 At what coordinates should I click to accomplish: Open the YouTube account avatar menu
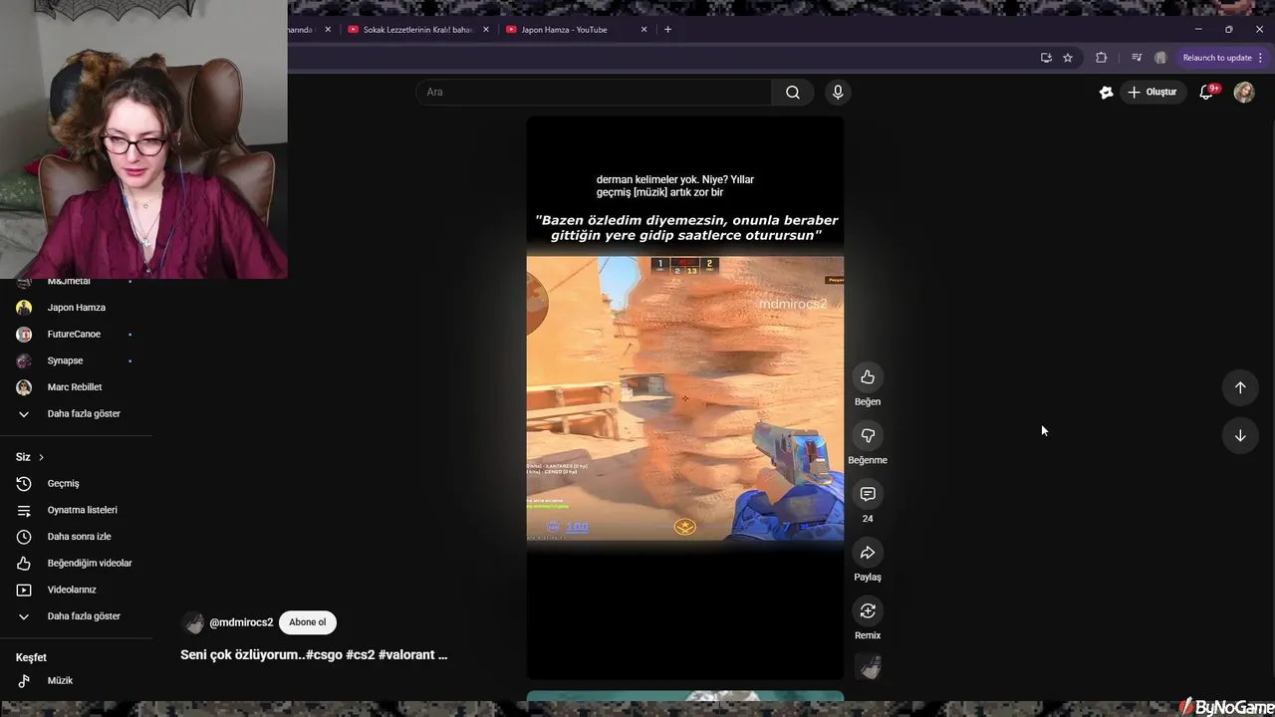[x=1244, y=92]
